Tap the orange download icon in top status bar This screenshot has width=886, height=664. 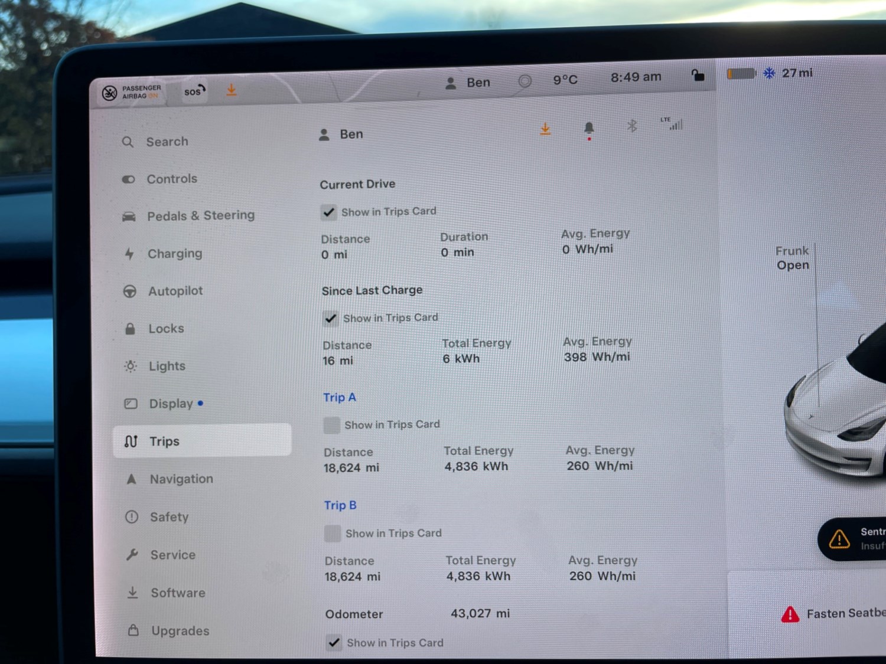click(x=232, y=90)
